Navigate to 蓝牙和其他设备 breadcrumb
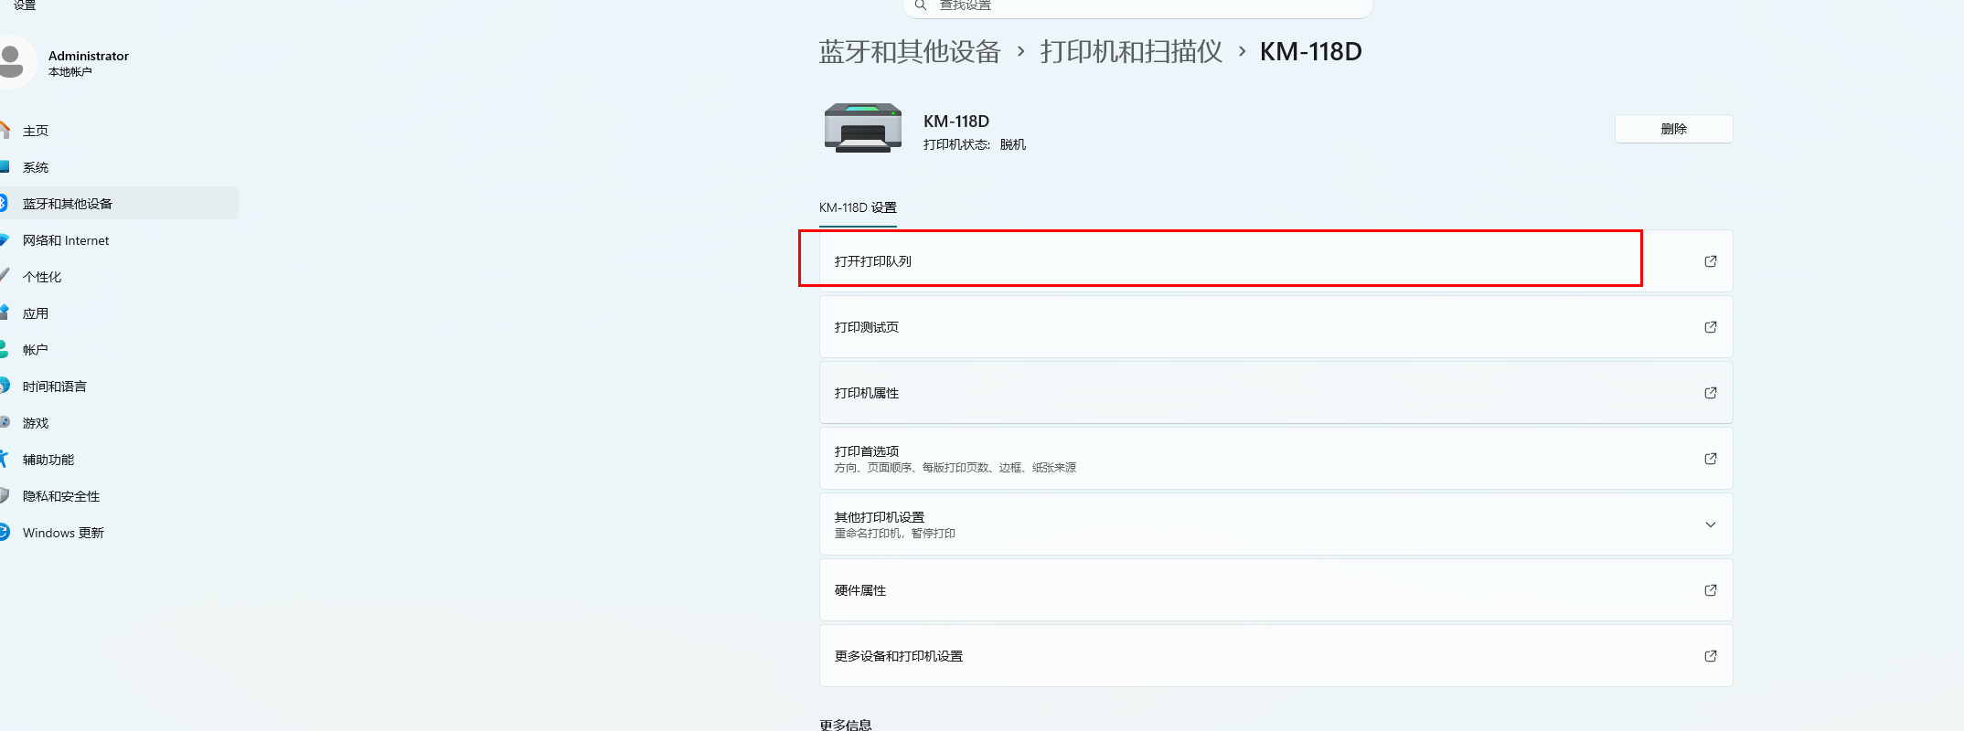 pyautogui.click(x=910, y=52)
